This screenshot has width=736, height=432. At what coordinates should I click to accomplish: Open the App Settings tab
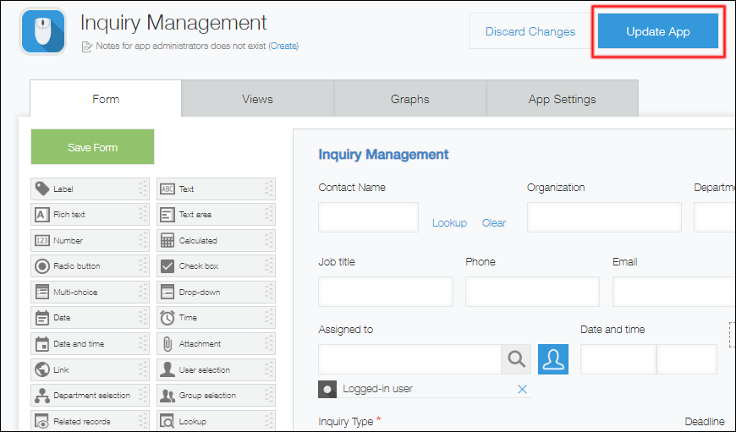click(562, 99)
